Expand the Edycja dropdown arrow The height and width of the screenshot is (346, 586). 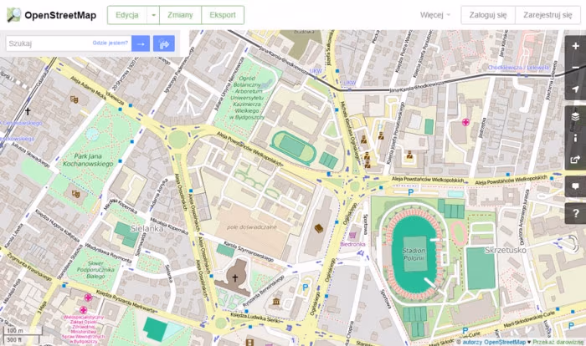point(153,15)
